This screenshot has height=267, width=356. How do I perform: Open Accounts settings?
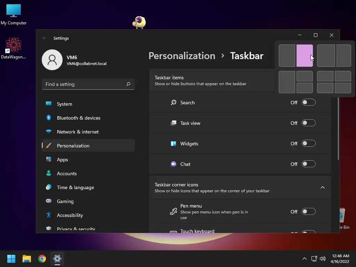(88, 173)
